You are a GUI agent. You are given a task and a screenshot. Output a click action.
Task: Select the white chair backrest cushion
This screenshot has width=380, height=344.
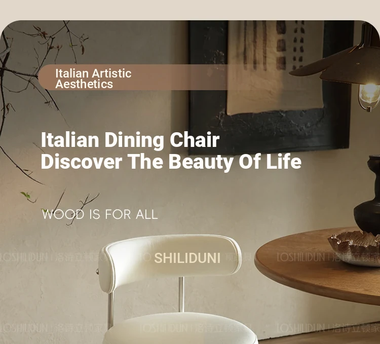[x=170, y=260]
